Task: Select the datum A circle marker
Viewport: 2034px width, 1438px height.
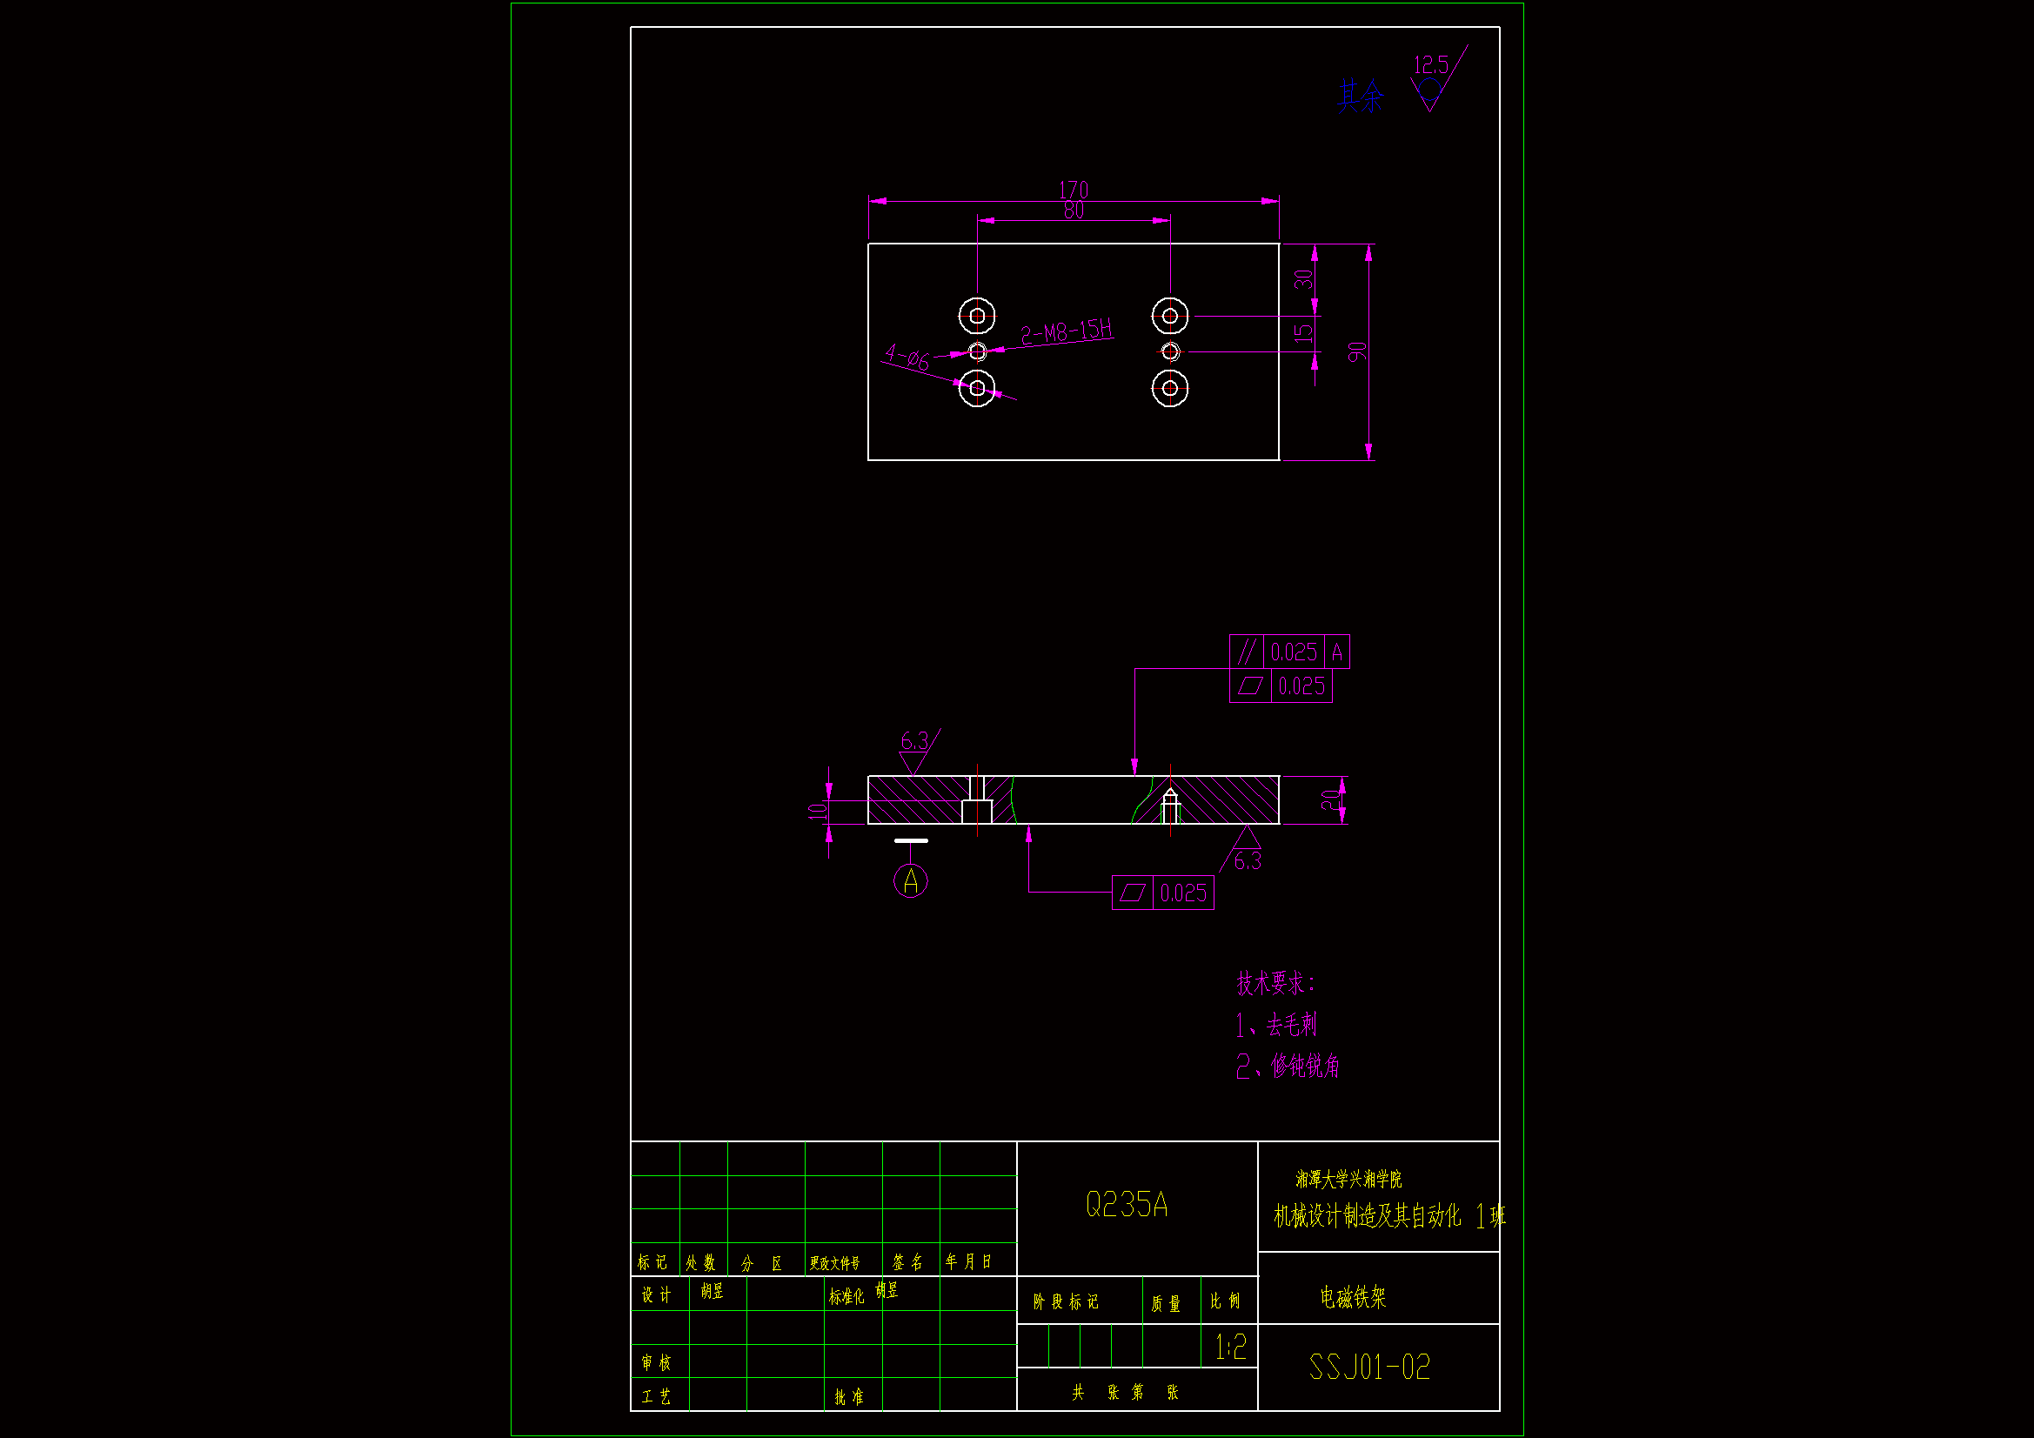Action: [910, 880]
